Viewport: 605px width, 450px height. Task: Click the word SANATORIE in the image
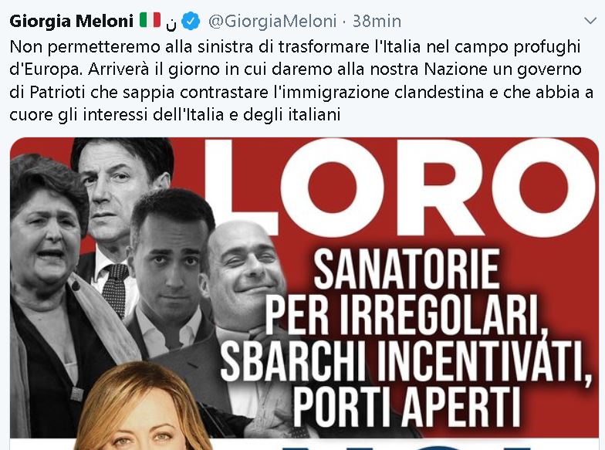pos(407,269)
